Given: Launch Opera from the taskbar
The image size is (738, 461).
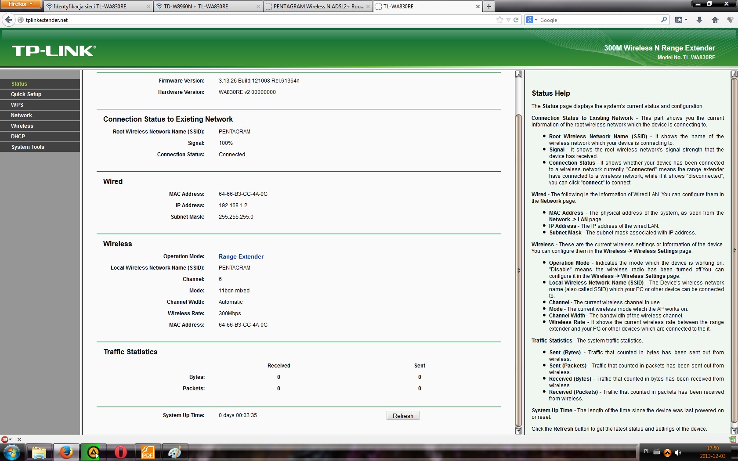Looking at the screenshot, I should [x=120, y=452].
